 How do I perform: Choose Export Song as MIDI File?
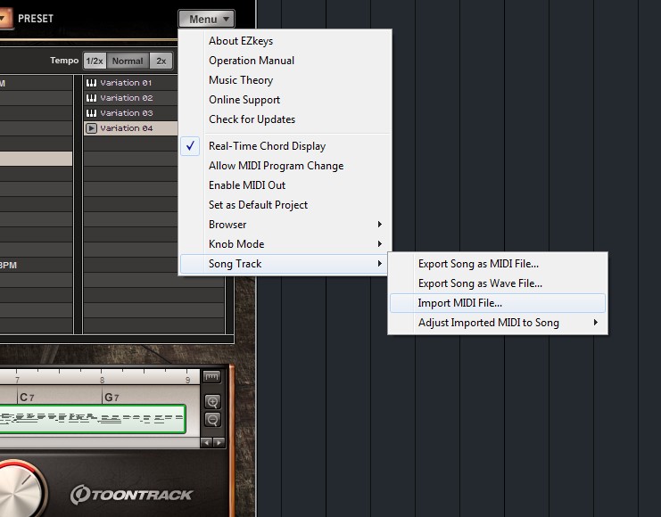click(x=498, y=264)
